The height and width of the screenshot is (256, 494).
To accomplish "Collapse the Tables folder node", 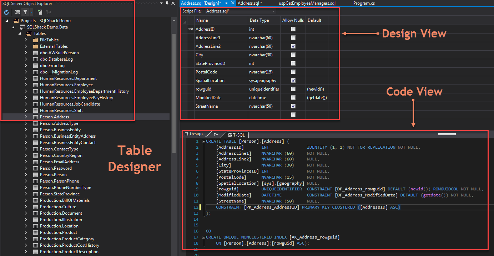I will tap(19, 34).
